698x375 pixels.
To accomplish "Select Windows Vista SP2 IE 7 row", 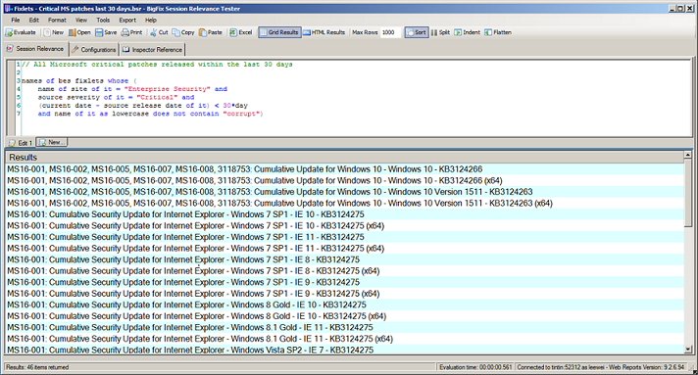I will [345, 350].
